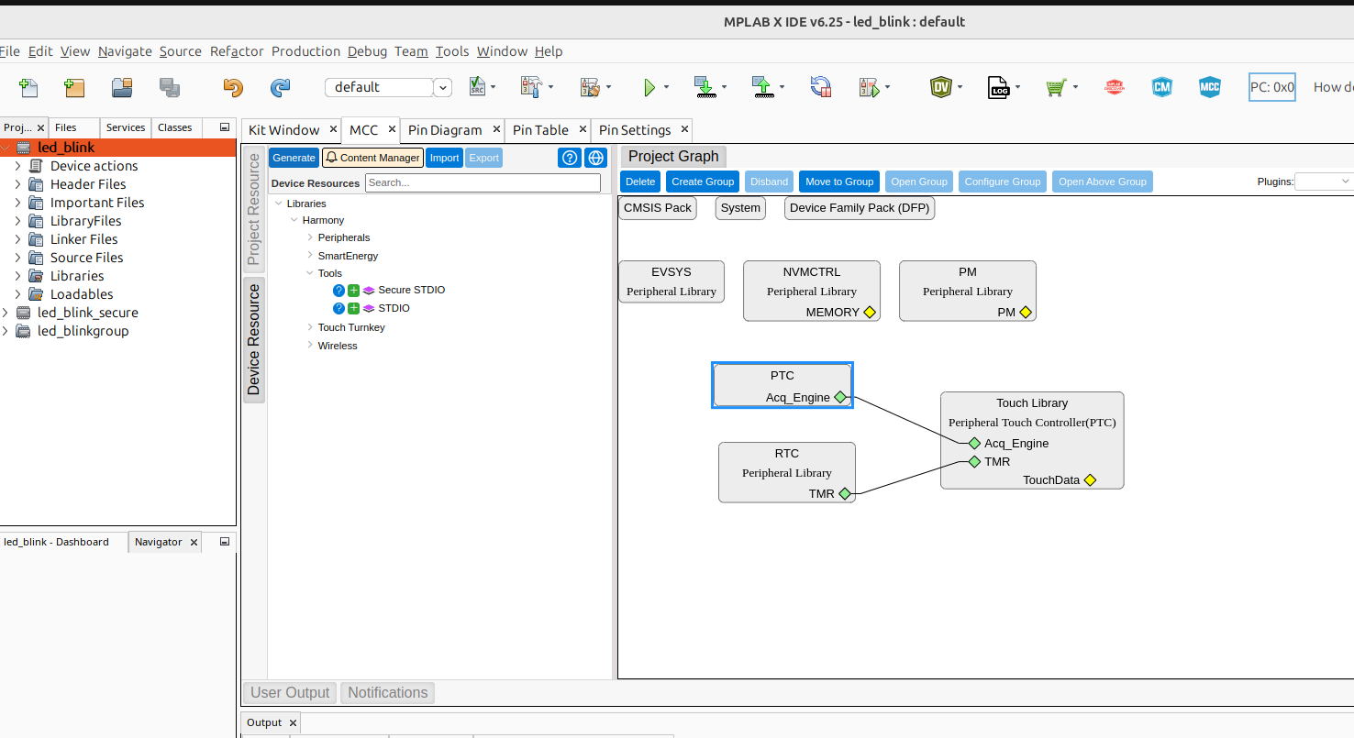Screen dimensions: 1354x738
Task: Open the help icon beside Secure STDIO
Action: pyautogui.click(x=338, y=290)
